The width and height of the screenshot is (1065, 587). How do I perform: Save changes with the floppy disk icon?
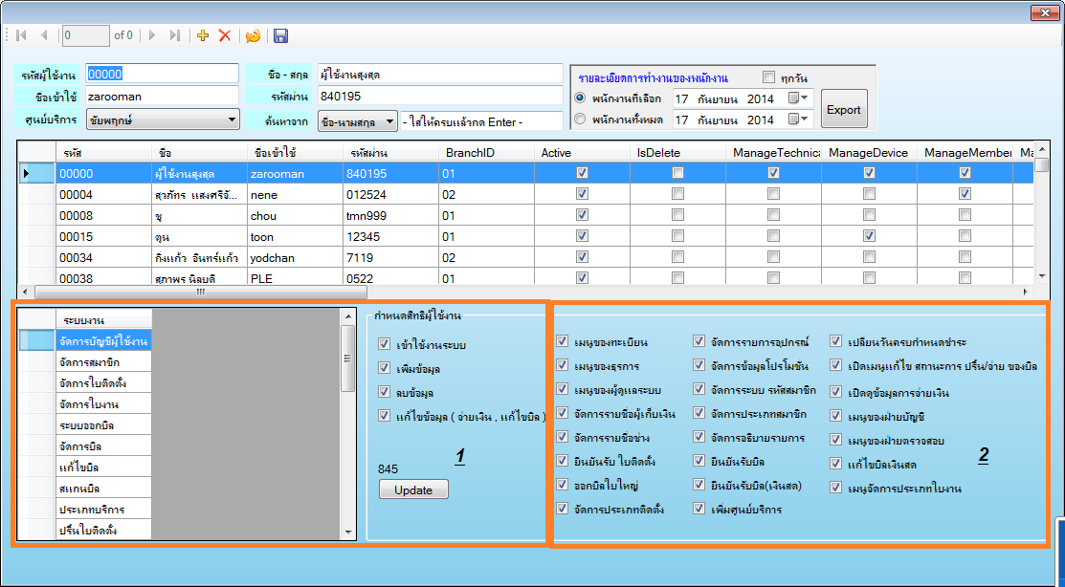(280, 35)
